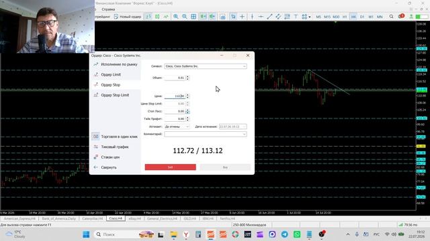Viewport: 430px width, 241px height.
Task: Toggle Торговля в один клик option
Action: pyautogui.click(x=116, y=137)
